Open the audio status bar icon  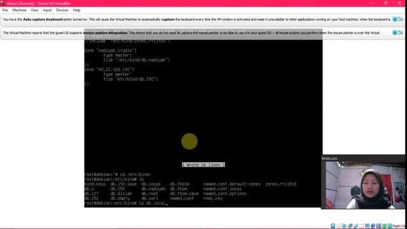[344, 226]
